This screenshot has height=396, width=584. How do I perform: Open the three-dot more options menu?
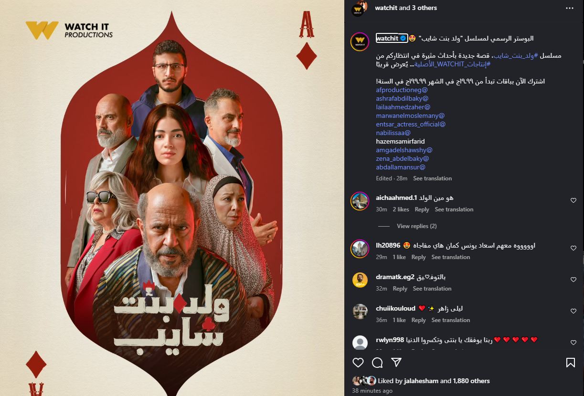click(x=569, y=8)
